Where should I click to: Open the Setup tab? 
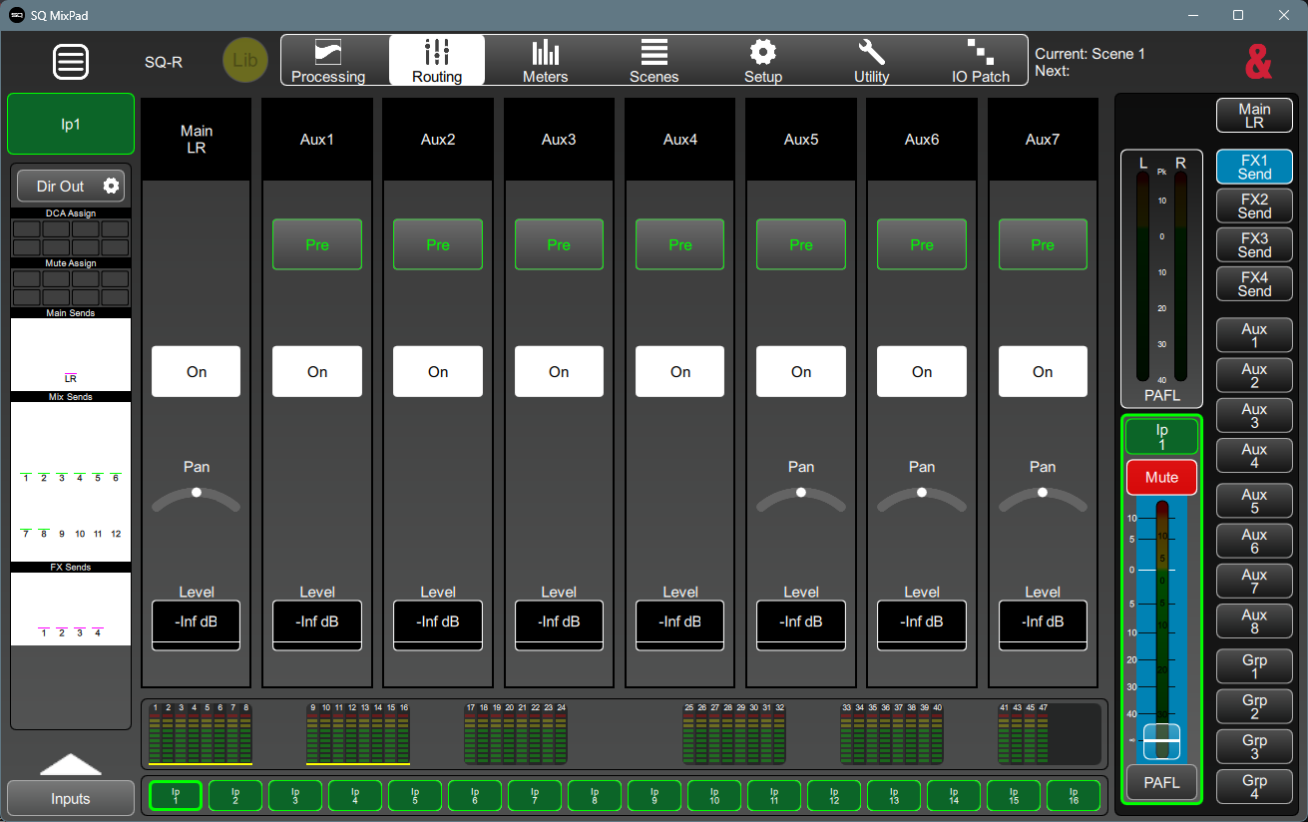[763, 61]
